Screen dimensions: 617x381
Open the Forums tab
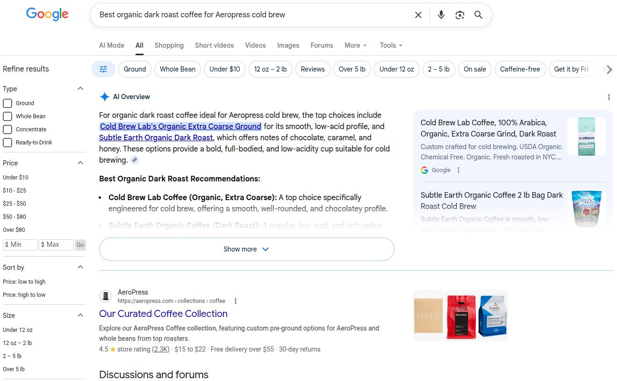coord(322,45)
